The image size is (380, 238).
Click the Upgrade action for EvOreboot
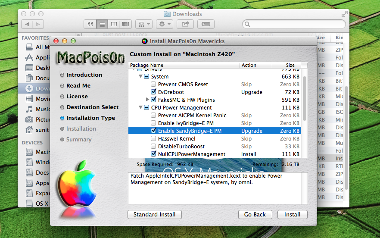point(252,92)
